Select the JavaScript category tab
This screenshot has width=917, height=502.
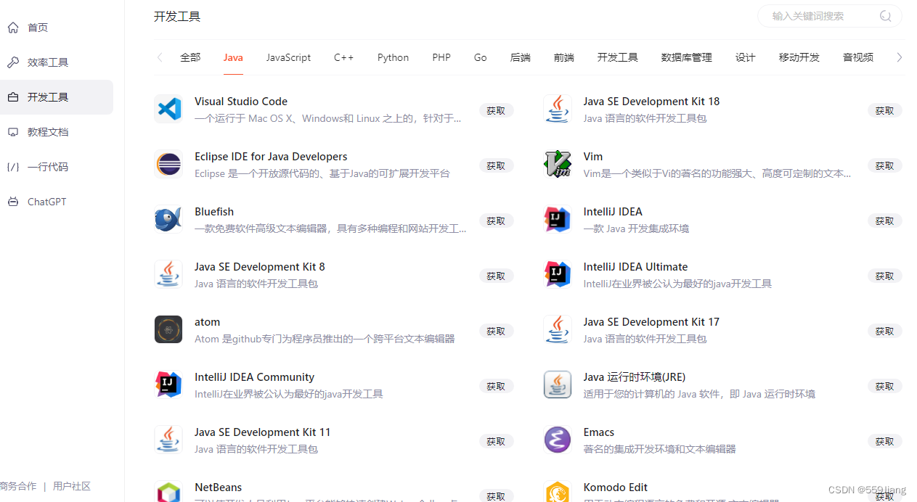288,57
